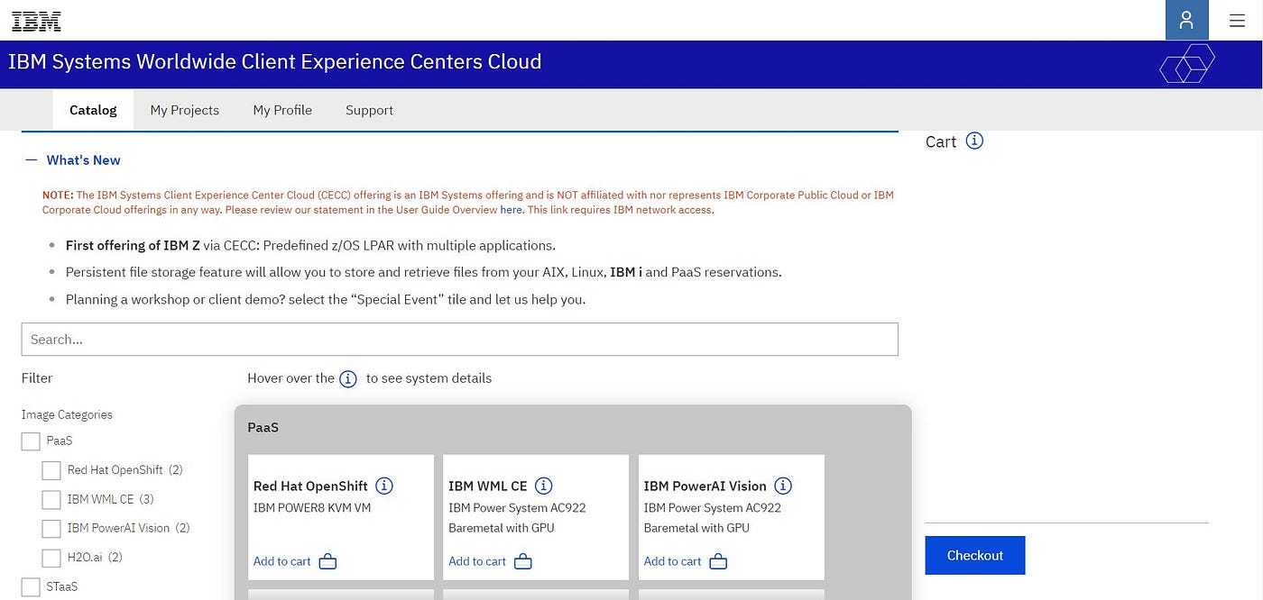The height and width of the screenshot is (600, 1263).
Task: Check the H2O.ai filter checkbox
Action: pyautogui.click(x=51, y=557)
